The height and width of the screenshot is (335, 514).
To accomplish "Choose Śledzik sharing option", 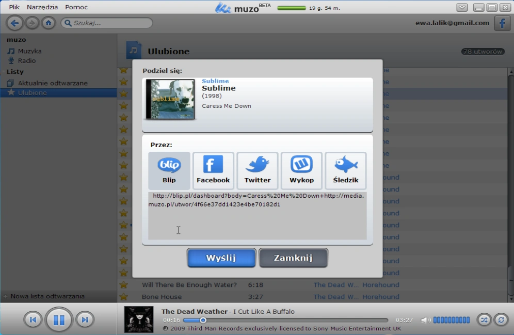I will tap(346, 170).
